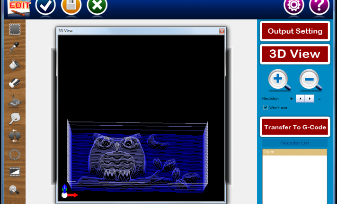
Task: Toggle the Wire Frame checkbox
Action: [x=266, y=107]
